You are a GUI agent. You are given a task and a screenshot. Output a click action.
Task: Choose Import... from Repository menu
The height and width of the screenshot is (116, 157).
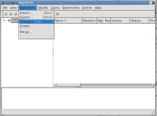(x=36, y=13)
